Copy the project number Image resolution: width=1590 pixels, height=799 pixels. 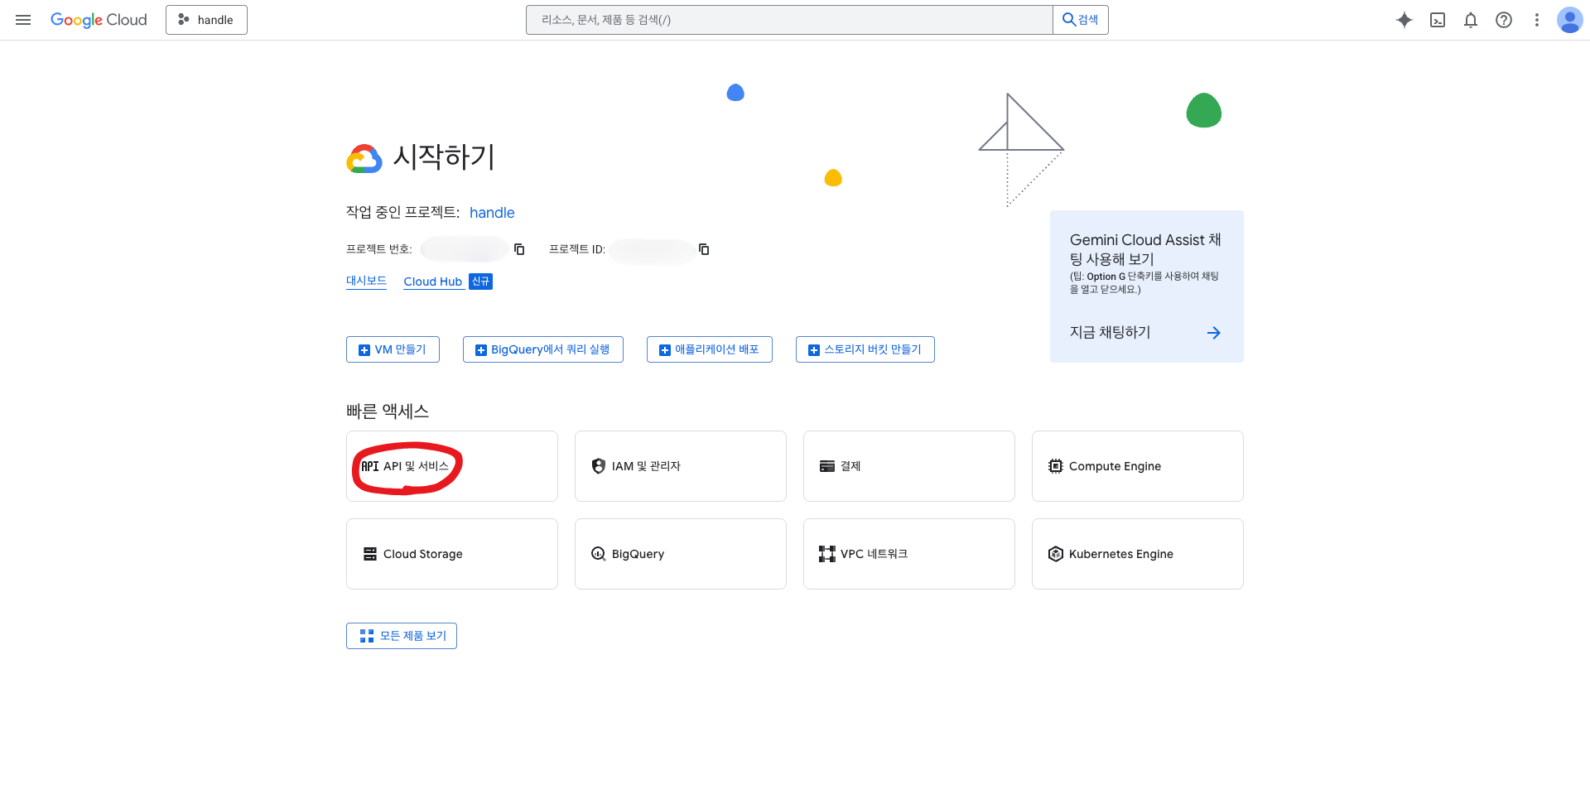click(518, 248)
